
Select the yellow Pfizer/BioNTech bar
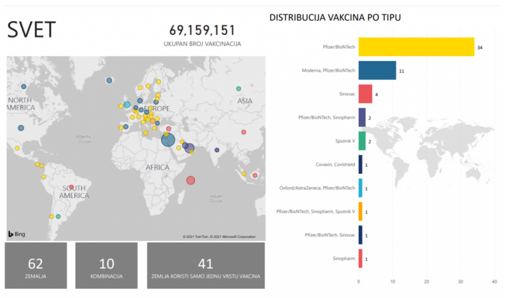pos(416,47)
